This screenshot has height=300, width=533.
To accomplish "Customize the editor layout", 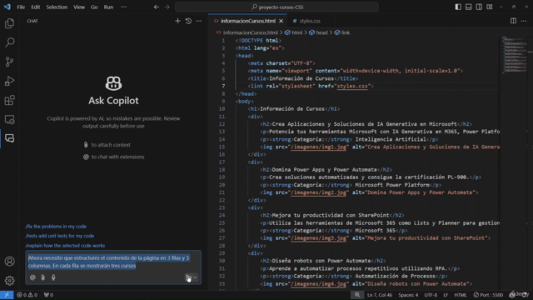I will point(490,7).
